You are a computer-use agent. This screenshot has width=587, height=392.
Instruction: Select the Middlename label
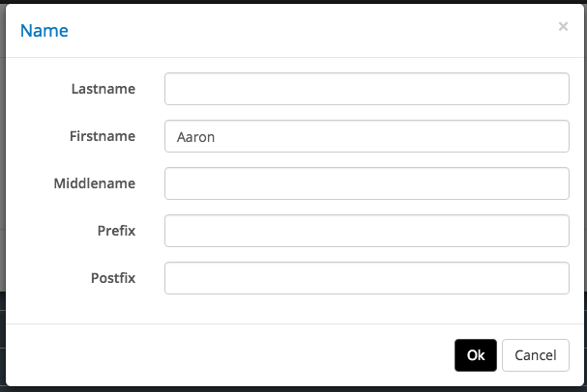pyautogui.click(x=95, y=183)
